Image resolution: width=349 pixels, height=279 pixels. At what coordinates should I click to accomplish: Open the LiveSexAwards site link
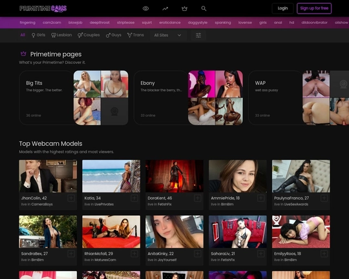pos(296,204)
